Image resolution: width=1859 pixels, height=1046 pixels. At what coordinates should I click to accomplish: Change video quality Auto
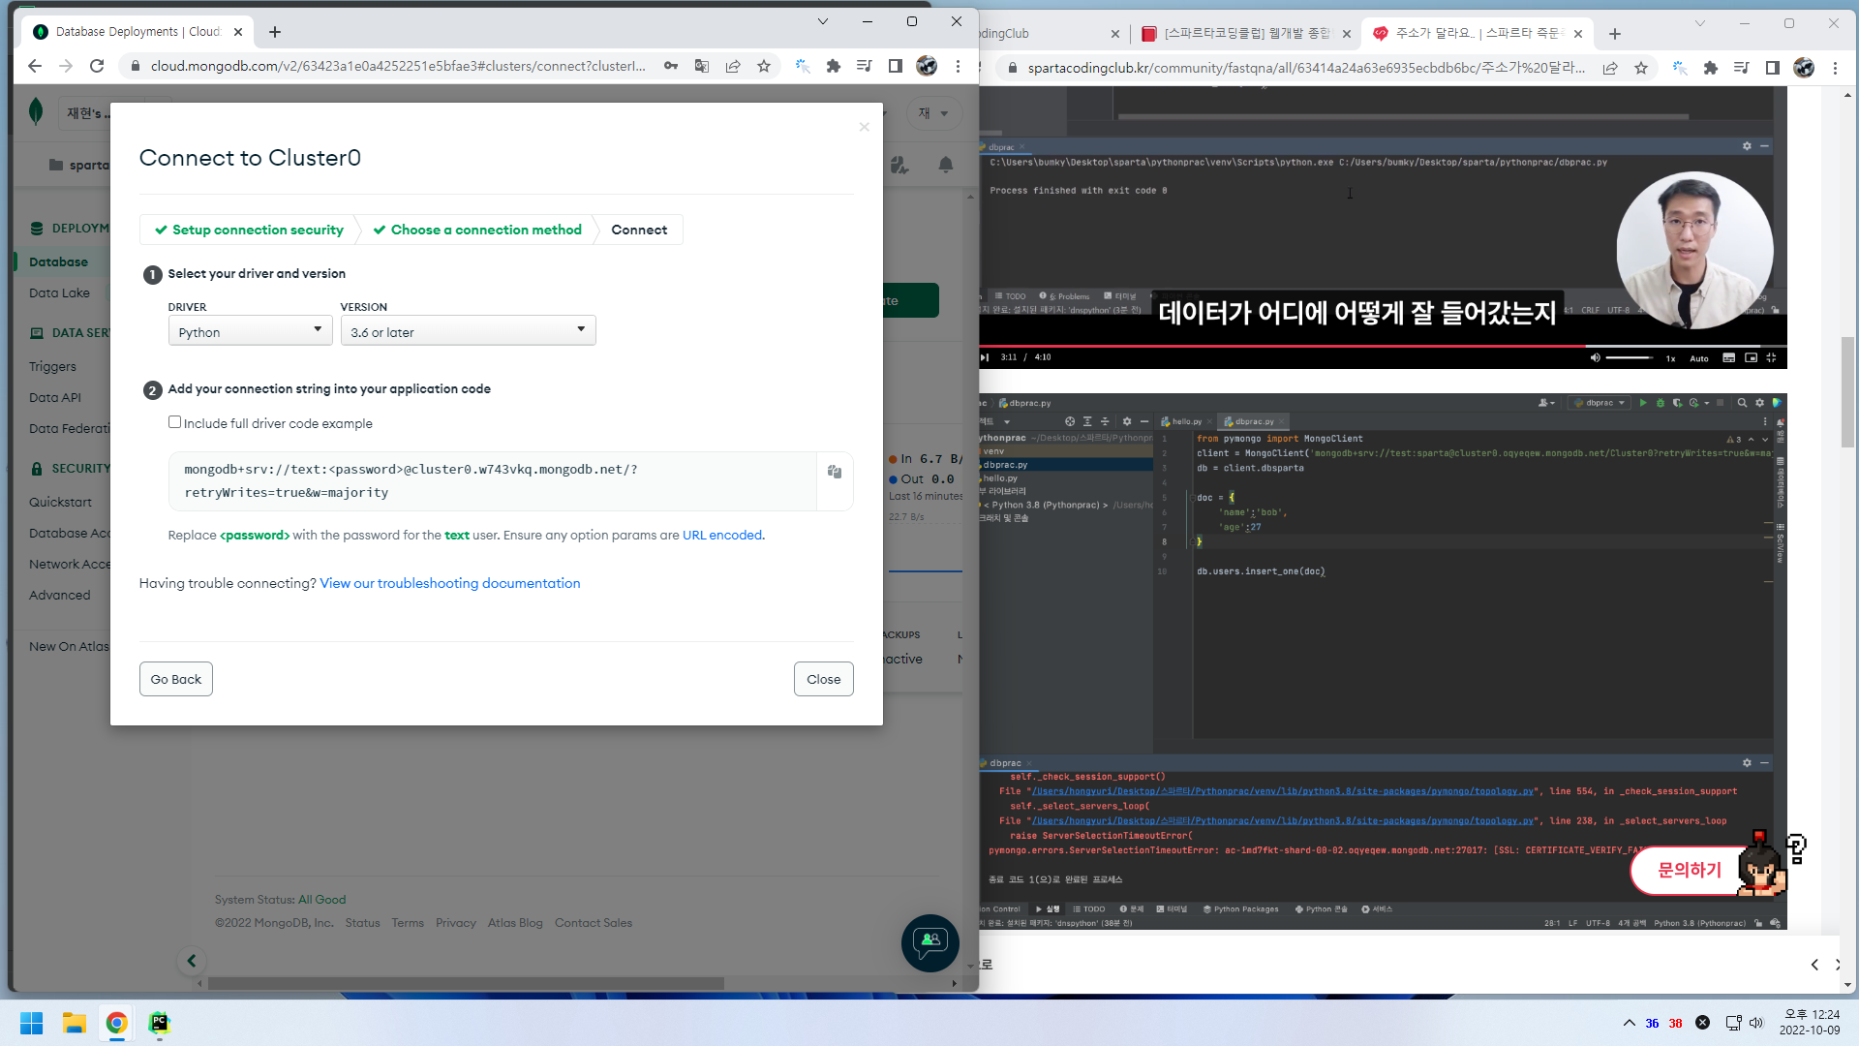(1699, 358)
